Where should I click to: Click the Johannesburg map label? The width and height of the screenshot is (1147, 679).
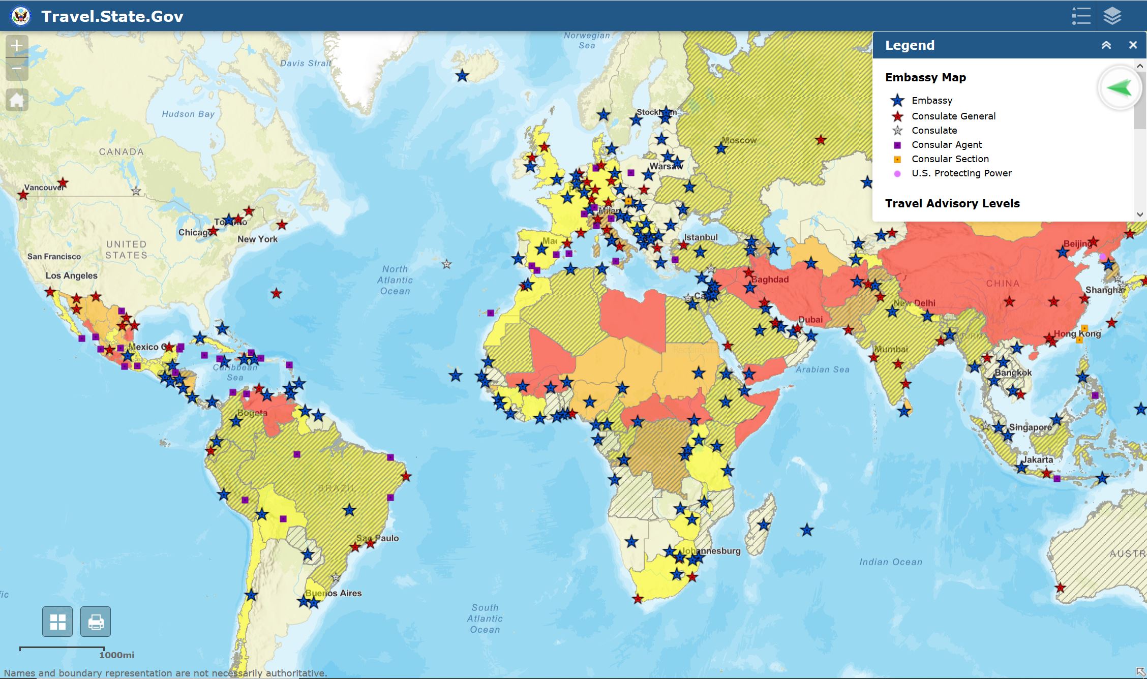pos(711,550)
